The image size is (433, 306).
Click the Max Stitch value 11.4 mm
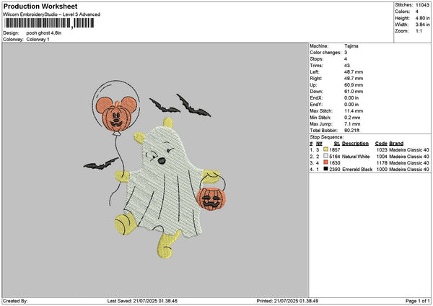[354, 110]
